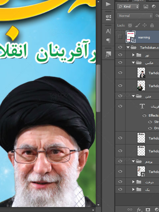This screenshot has width=159, height=212.
Task: Open the Paragraph panel icon
Action: pos(108,40)
